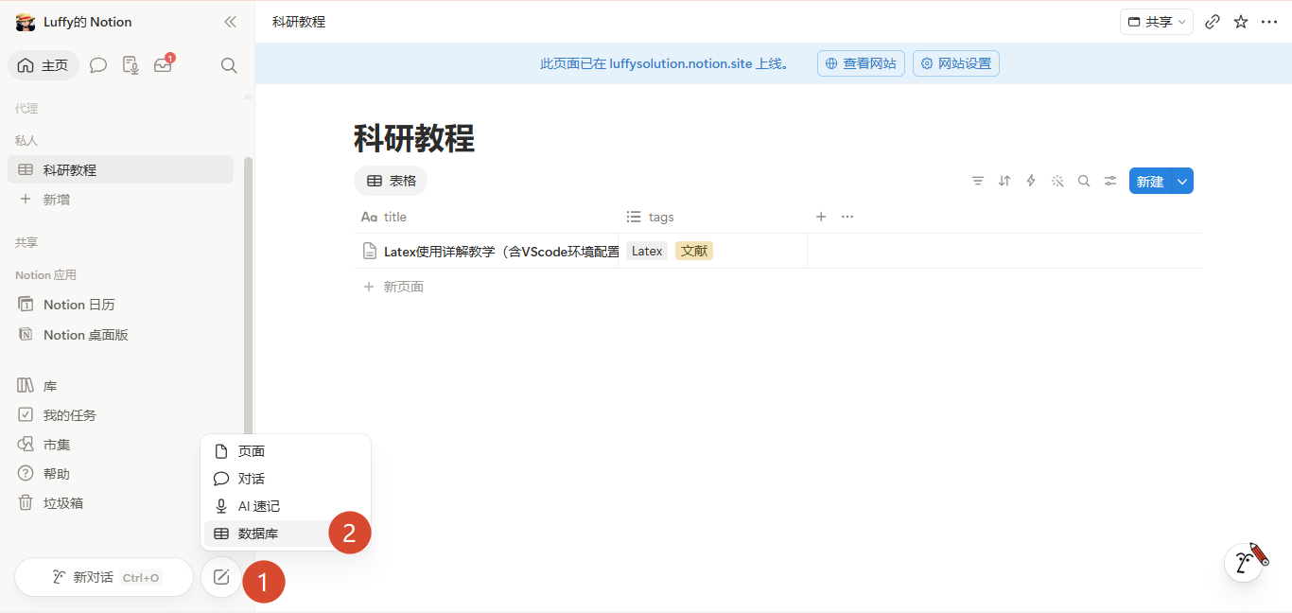The image size is (1292, 613).
Task: Start 新对话 new chat
Action: 104,577
